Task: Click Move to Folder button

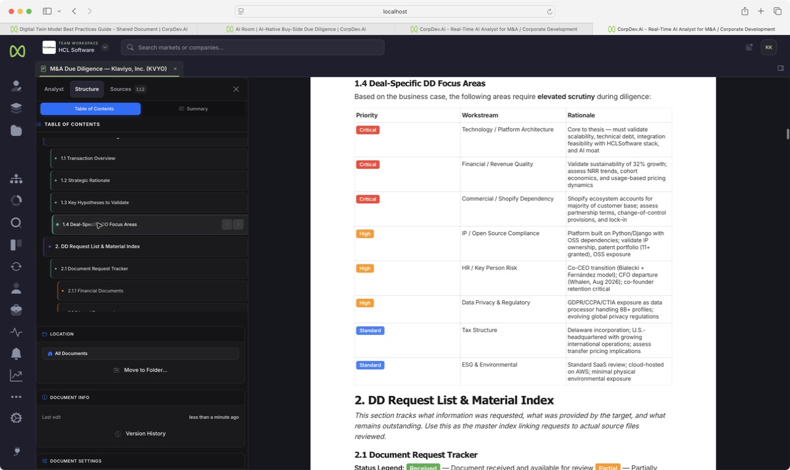Action: (x=140, y=370)
